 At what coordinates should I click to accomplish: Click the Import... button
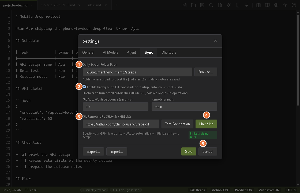click(x=117, y=151)
